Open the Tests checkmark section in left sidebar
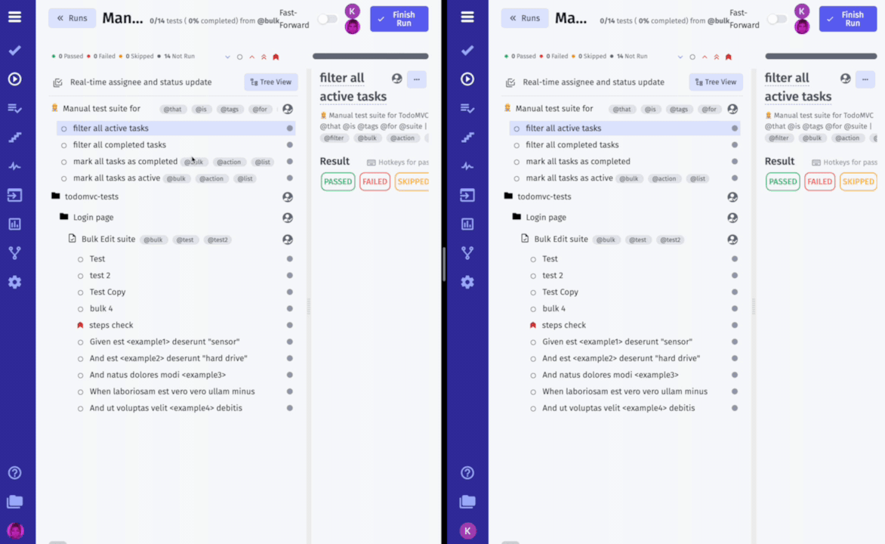885x544 pixels. (x=14, y=51)
